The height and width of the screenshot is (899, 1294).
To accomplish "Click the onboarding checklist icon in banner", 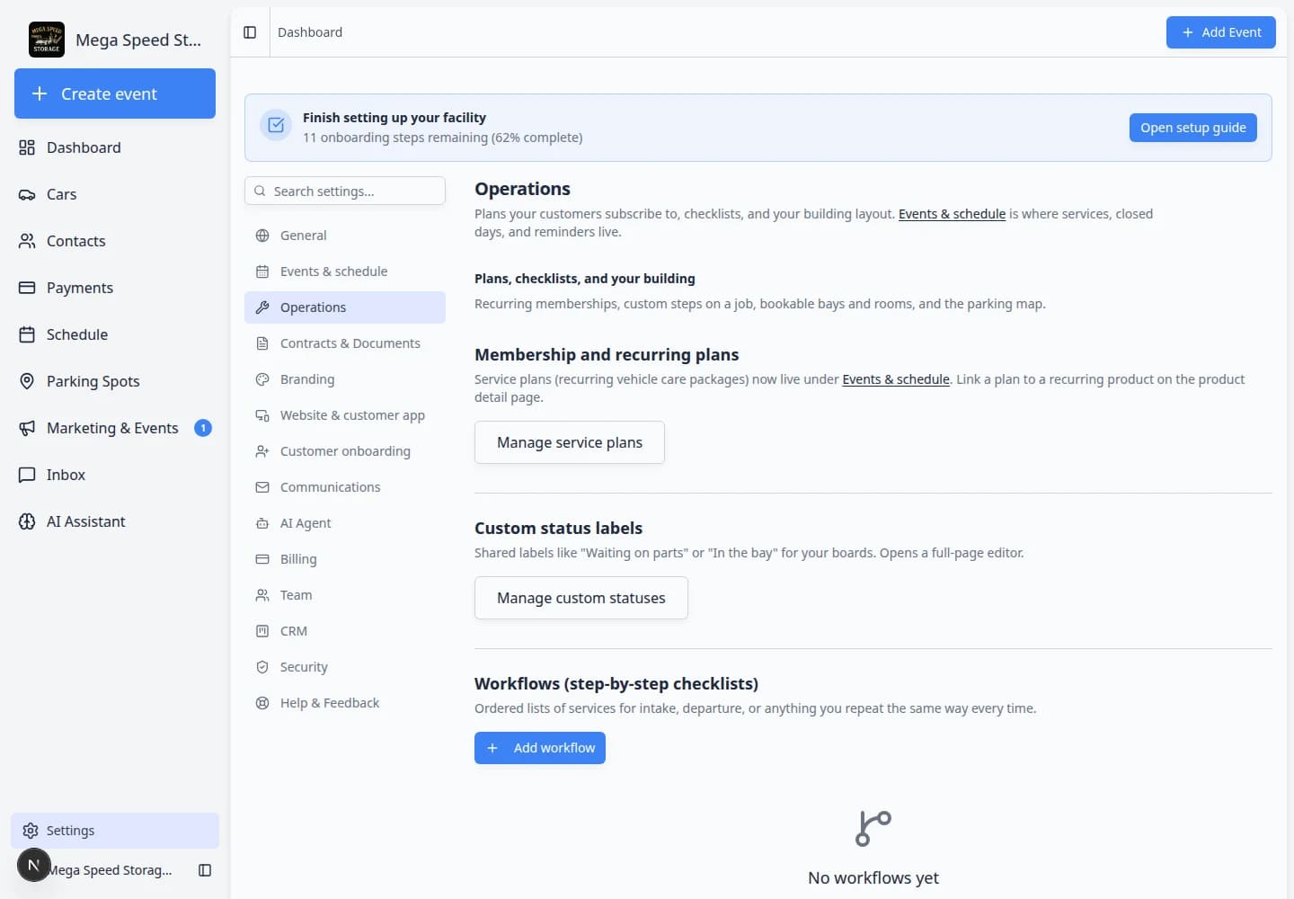I will [x=276, y=126].
